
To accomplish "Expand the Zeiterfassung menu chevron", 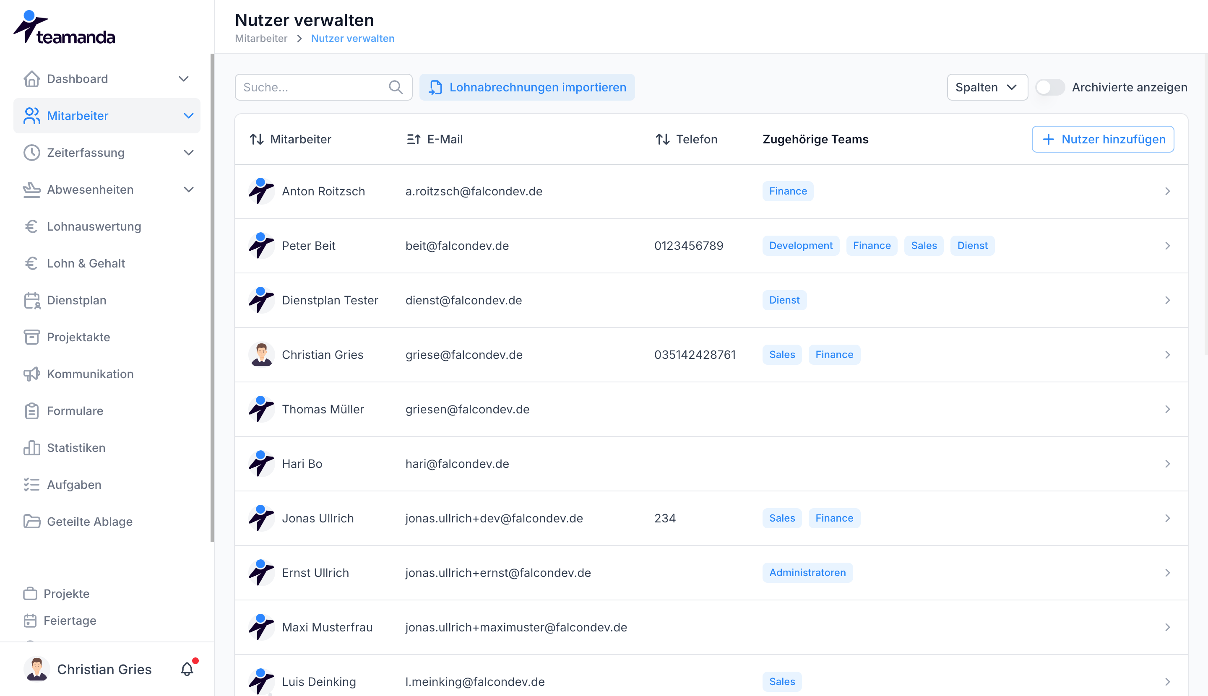I will point(189,153).
